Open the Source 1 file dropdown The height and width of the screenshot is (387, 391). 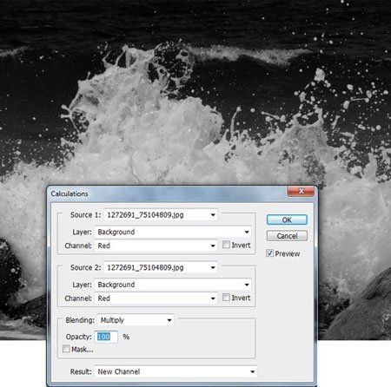pos(161,215)
